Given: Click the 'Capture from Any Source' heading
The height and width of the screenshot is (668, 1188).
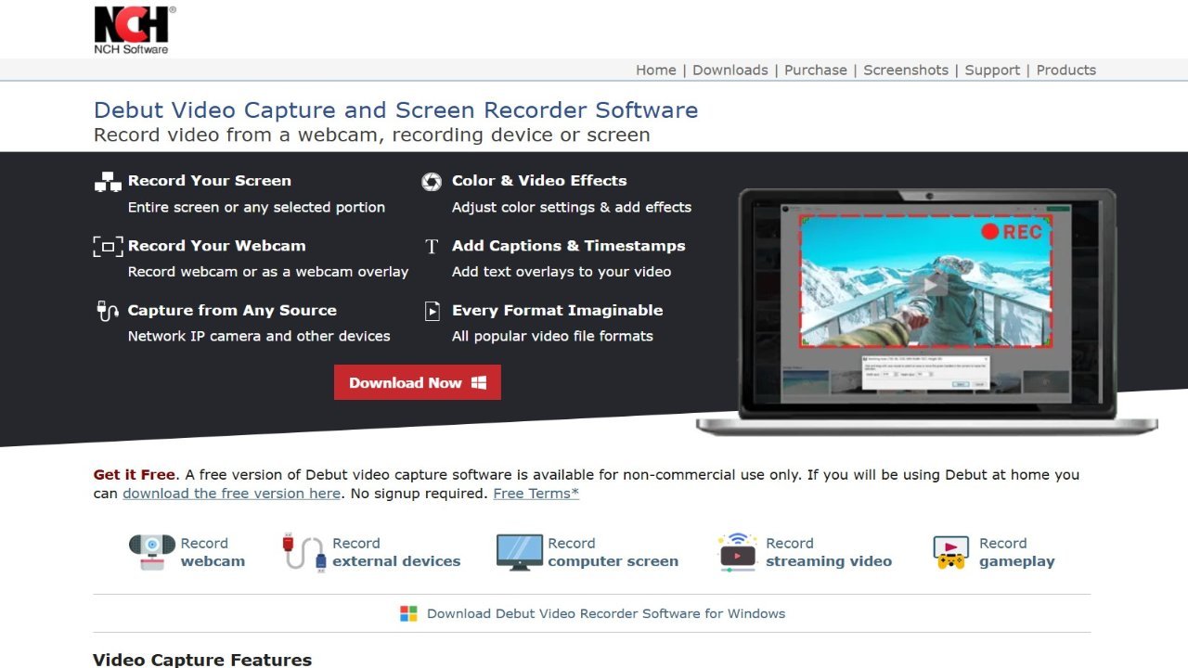Looking at the screenshot, I should (x=232, y=311).
